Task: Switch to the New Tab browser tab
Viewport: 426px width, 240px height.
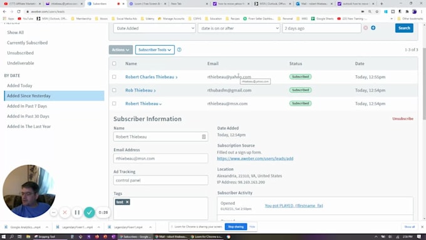Action: [x=189, y=4]
